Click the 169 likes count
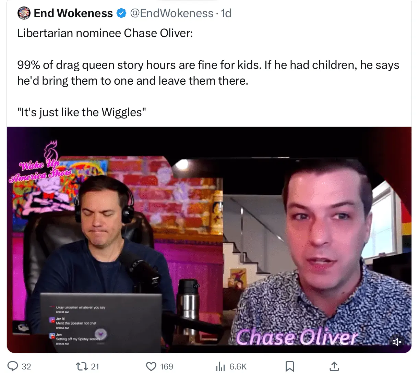Viewport: 418px width, 377px height. click(167, 367)
